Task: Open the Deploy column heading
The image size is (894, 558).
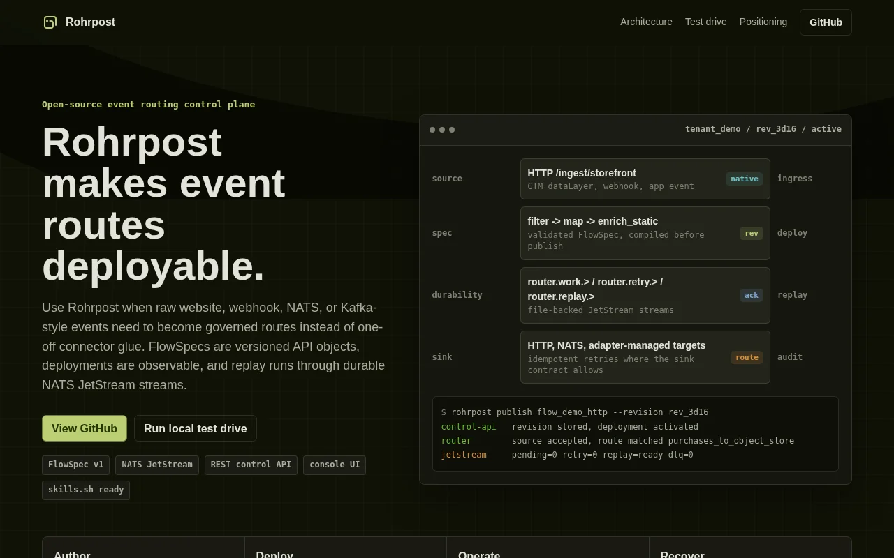Action: pos(274,553)
